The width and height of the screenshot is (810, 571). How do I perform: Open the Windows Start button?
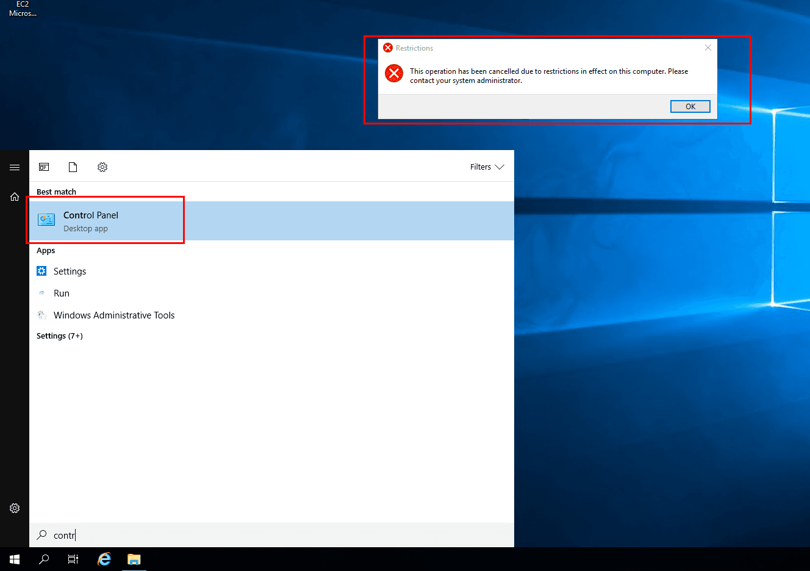[15, 559]
